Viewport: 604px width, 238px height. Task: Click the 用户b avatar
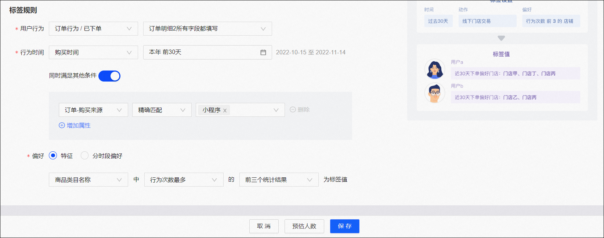[435, 93]
